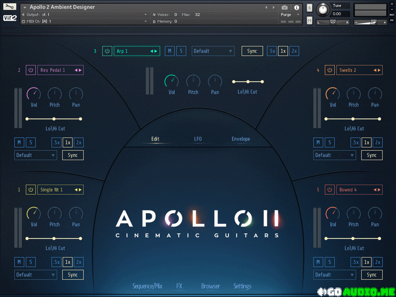The width and height of the screenshot is (396, 297).
Task: Open the Purge dropdown menu
Action: tap(290, 15)
